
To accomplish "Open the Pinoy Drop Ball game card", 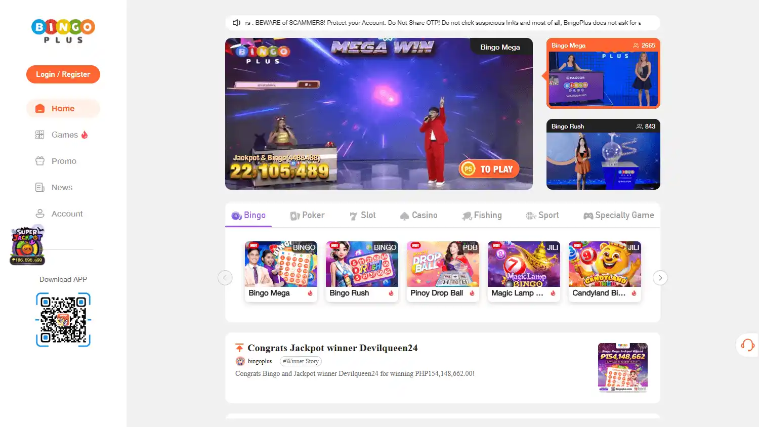I will point(443,272).
